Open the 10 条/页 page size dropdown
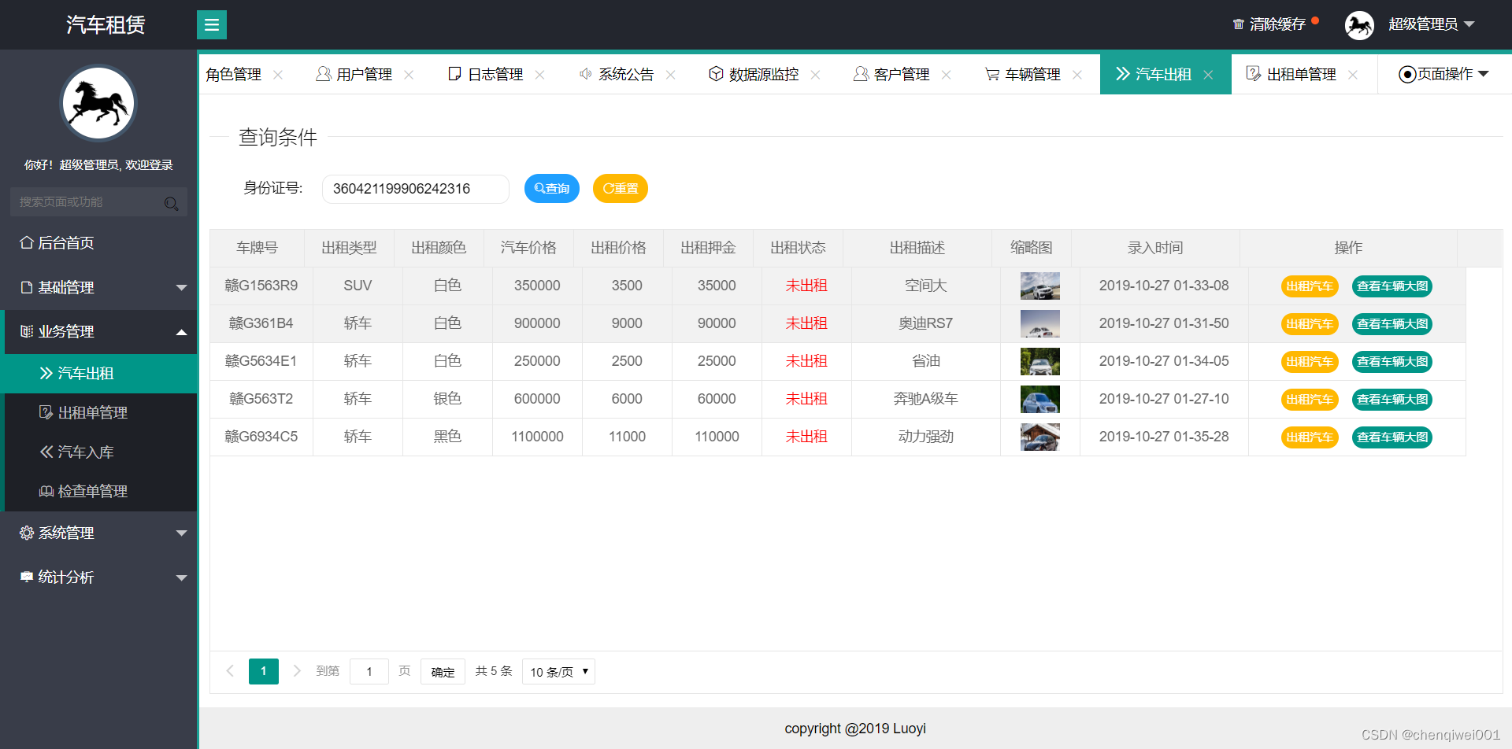Screen dimensions: 1512x749 tap(558, 671)
